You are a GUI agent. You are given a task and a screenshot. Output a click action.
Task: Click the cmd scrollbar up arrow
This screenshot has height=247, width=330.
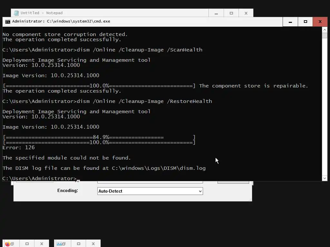[325, 30]
